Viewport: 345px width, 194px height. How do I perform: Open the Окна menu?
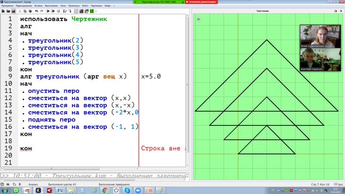(63, 6)
